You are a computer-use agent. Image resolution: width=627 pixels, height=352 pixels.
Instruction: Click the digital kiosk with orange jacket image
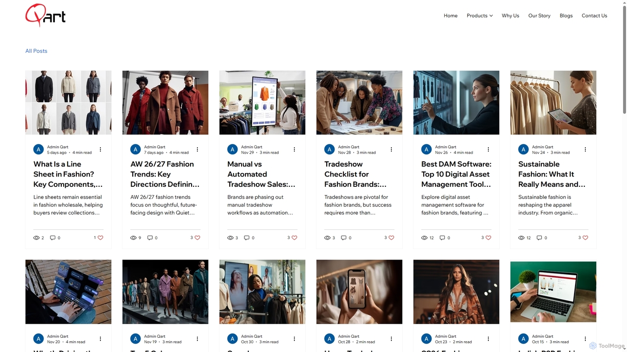pos(263,103)
